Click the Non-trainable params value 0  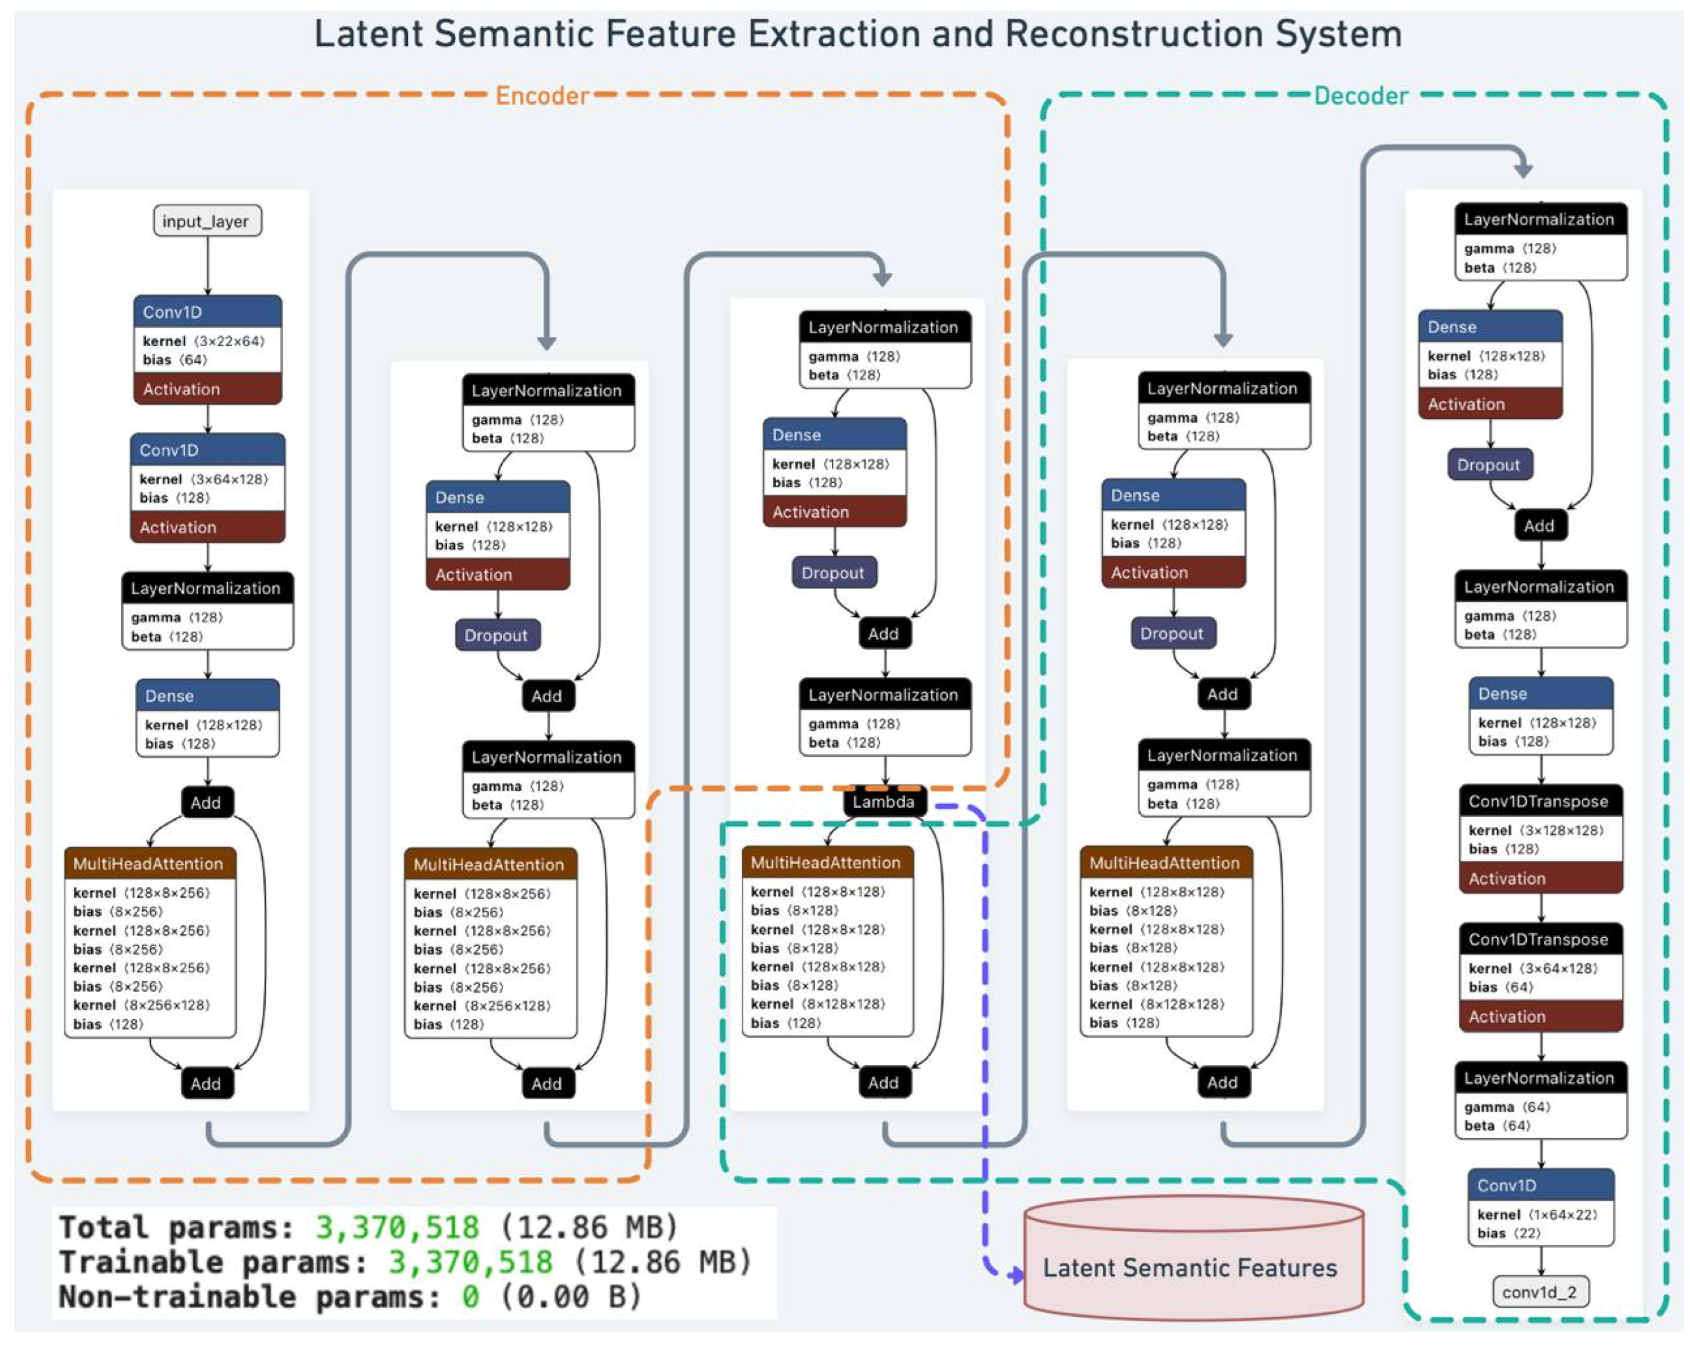coord(470,1297)
